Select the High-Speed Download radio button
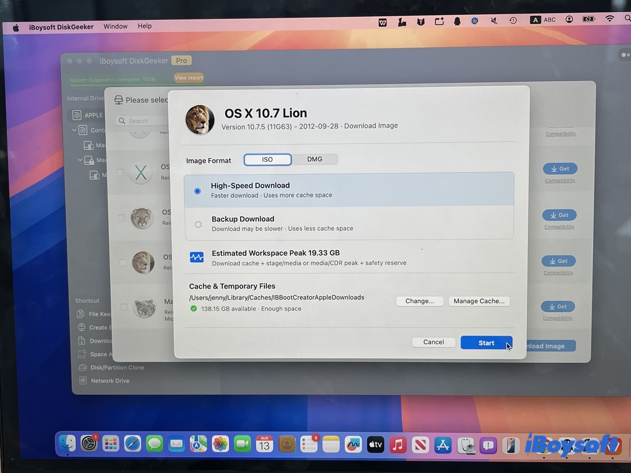Viewport: 631px width, 473px height. pos(197,191)
